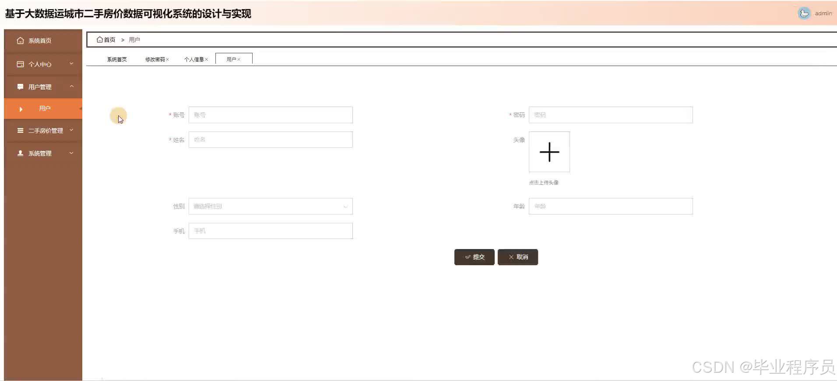Open the 性别 gender dropdown
Image resolution: width=837 pixels, height=381 pixels.
click(271, 206)
